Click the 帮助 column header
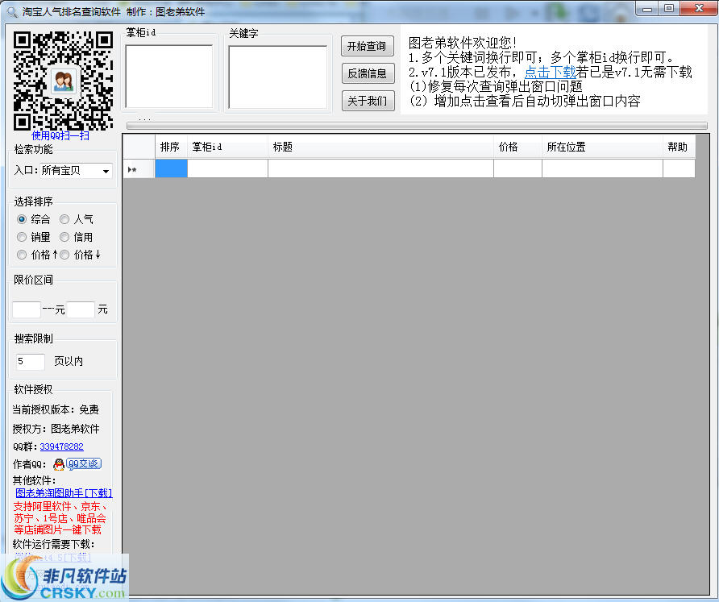Screen dimensions: 719x602 [x=679, y=147]
